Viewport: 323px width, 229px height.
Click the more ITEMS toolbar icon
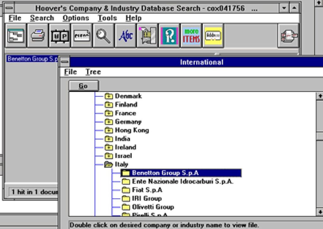[191, 36]
